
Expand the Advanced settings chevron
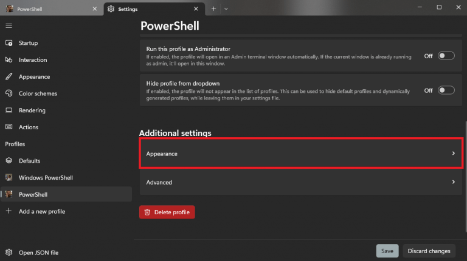coord(453,182)
